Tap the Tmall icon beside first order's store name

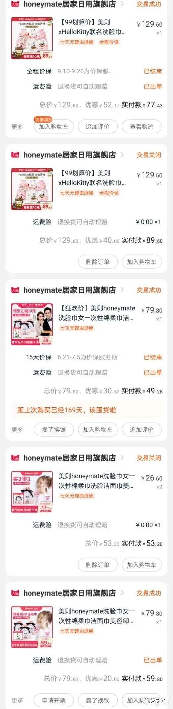click(x=15, y=4)
